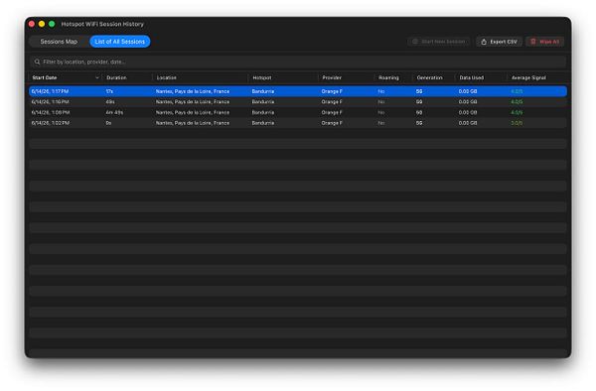
Task: Click the Bandurria hotspot in the 1:17 PM row
Action: tap(262, 91)
